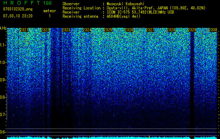
Task: Click the 2328 time marker
Action: coord(171,30)
